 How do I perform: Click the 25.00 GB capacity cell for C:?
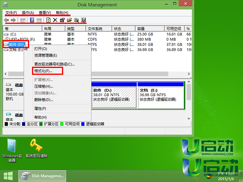coord(145,34)
